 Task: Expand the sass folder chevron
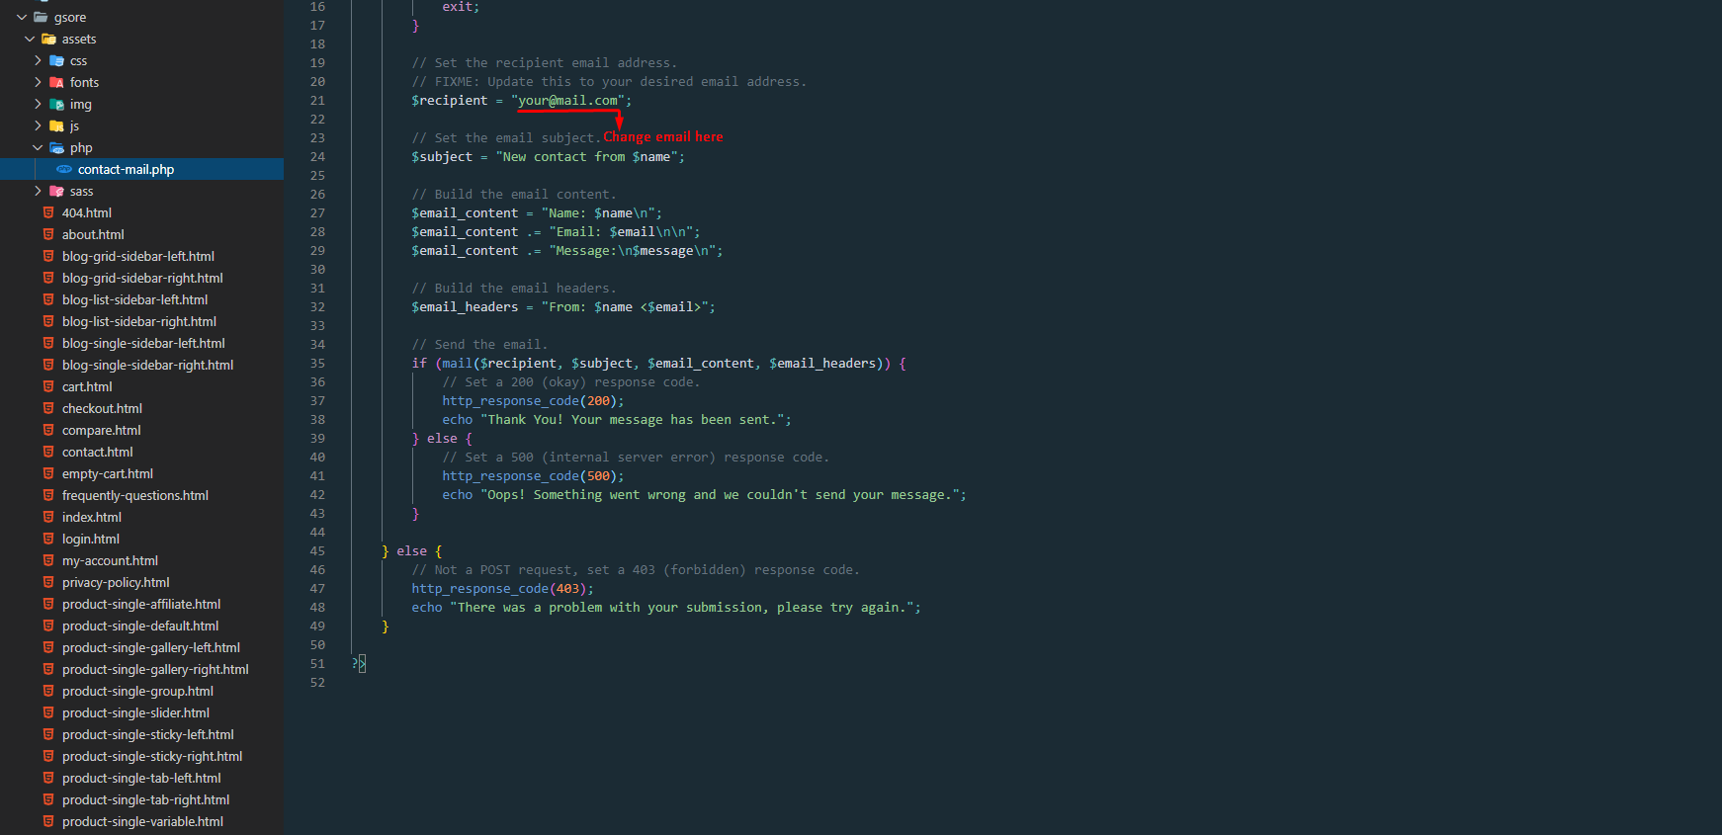click(38, 192)
